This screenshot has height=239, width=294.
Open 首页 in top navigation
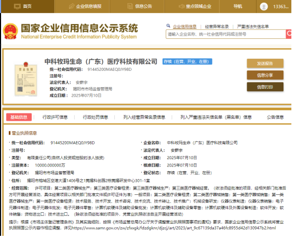pos(27,6)
